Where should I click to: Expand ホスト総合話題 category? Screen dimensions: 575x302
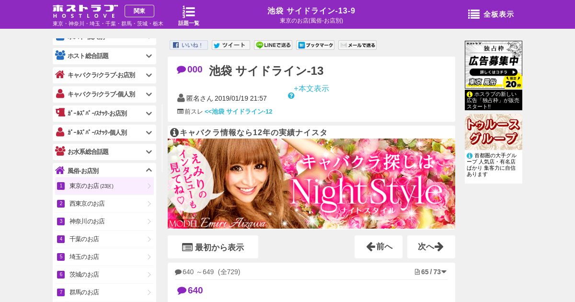(x=104, y=56)
